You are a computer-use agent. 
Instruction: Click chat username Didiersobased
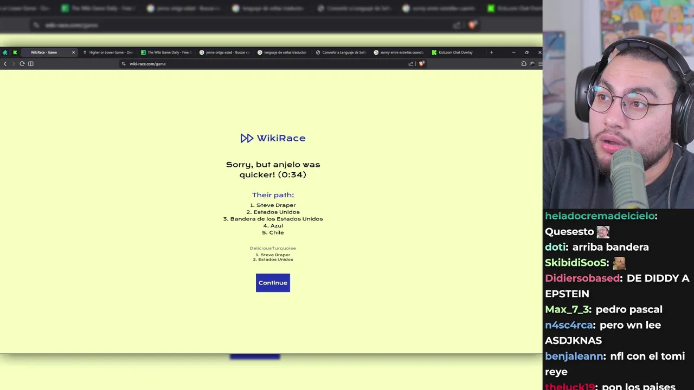[x=582, y=278]
